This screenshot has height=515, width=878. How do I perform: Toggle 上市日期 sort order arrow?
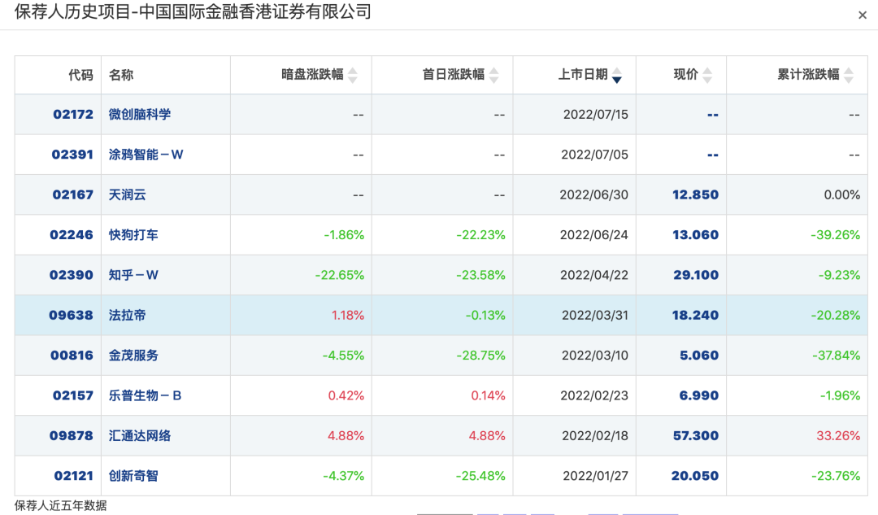(x=617, y=75)
